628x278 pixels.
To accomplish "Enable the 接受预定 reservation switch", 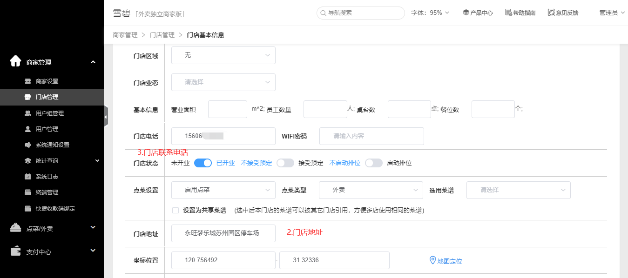I will tap(285, 163).
